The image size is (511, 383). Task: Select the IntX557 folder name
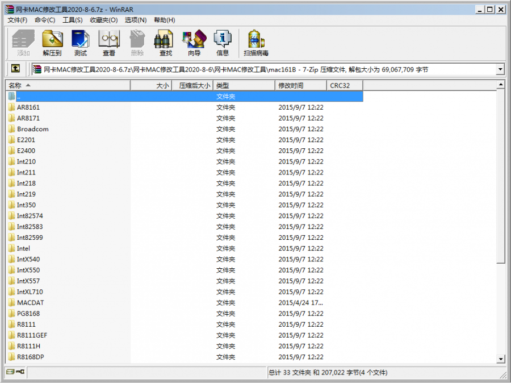[28, 281]
